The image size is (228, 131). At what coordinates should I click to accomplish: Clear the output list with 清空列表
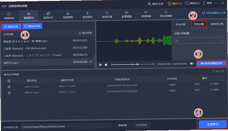[218, 72]
